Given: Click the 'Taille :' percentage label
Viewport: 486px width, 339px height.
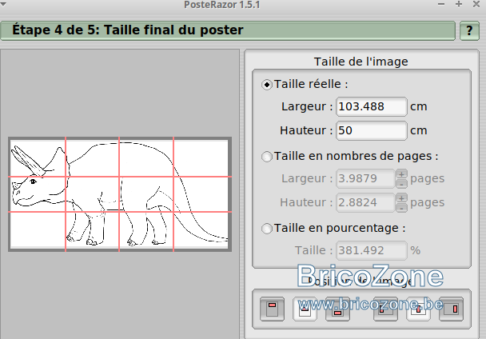Looking at the screenshot, I should (x=314, y=250).
